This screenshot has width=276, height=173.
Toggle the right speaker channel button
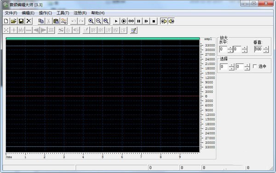click(x=171, y=21)
